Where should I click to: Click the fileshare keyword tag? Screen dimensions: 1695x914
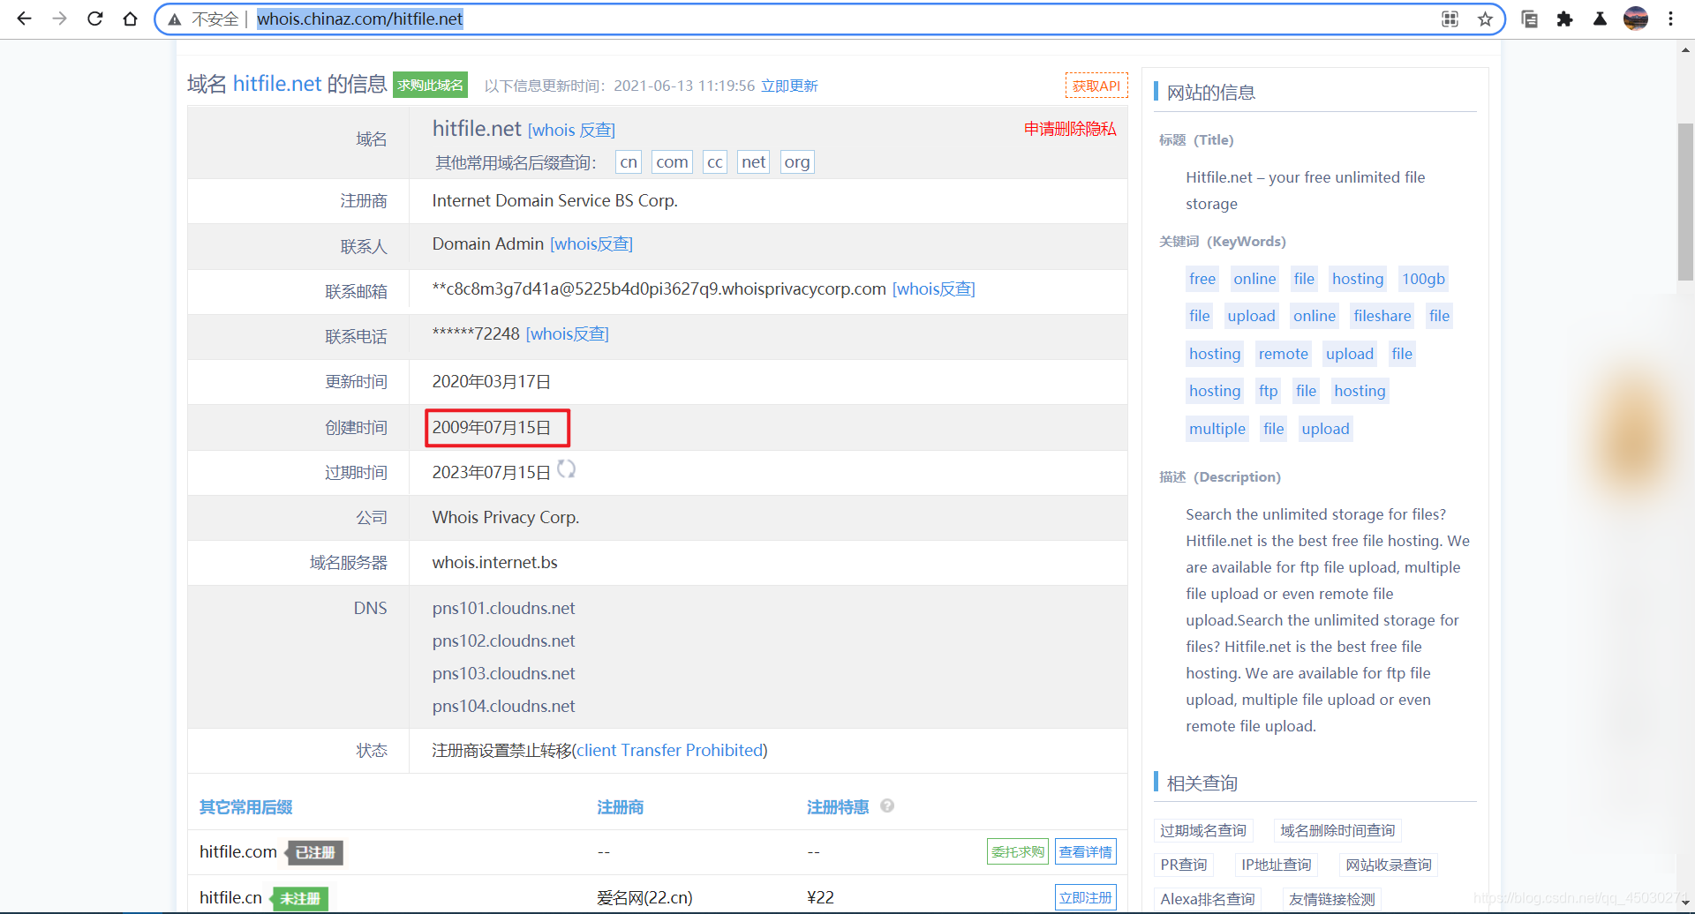1382,316
